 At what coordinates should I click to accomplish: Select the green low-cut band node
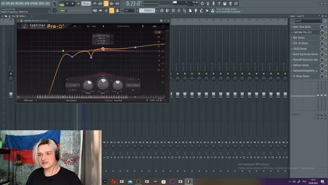pyautogui.click(x=63, y=51)
